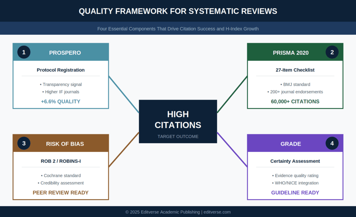The image size is (356, 217).
Task: Select the Transparency signal bullet point
Action: (60, 84)
